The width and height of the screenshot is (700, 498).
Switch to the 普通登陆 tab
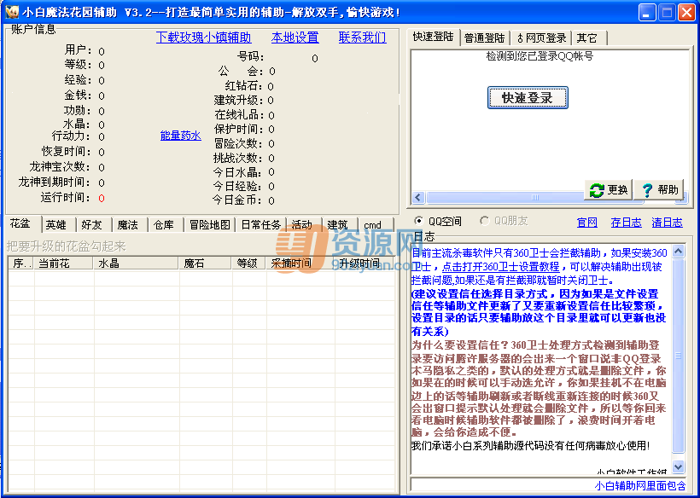(484, 38)
